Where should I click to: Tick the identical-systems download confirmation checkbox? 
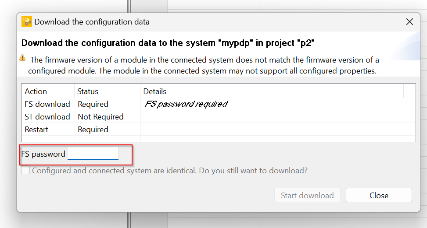[x=25, y=170]
